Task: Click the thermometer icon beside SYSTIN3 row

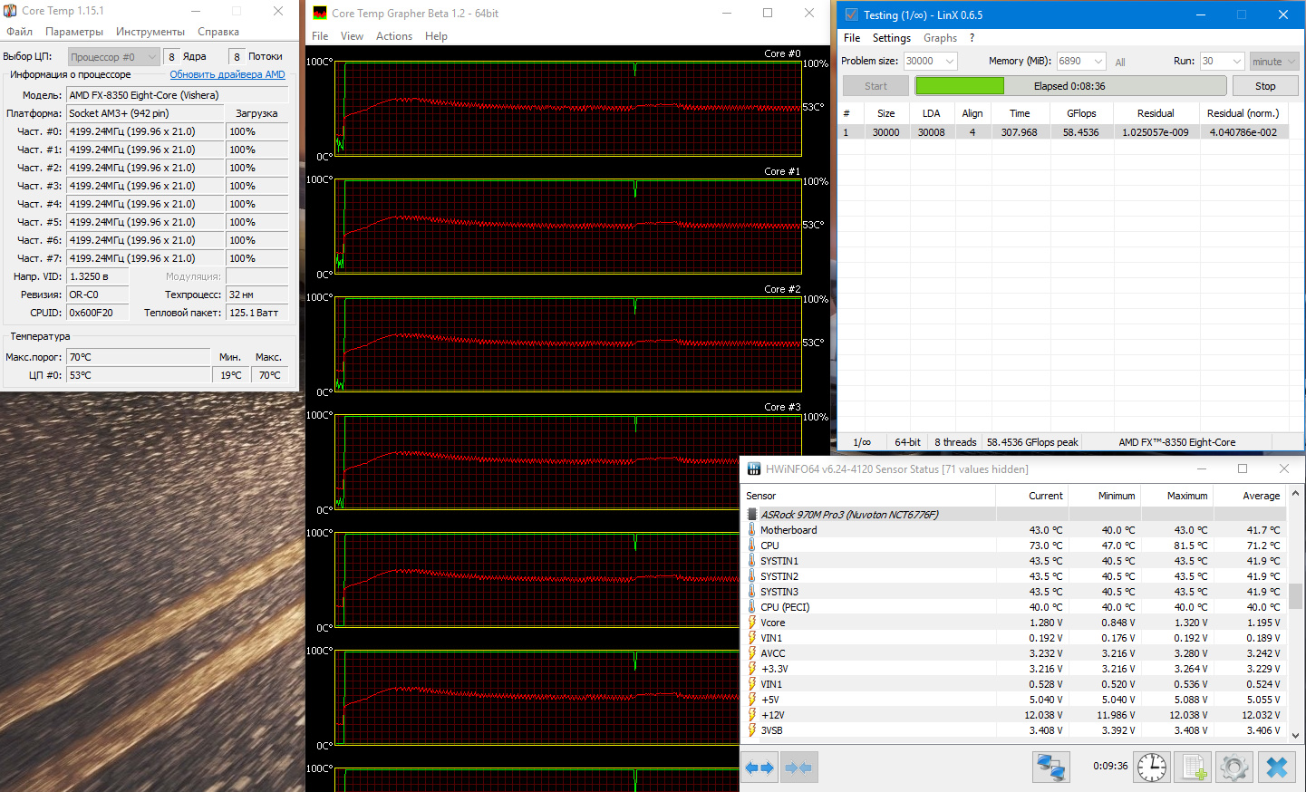Action: coord(751,592)
